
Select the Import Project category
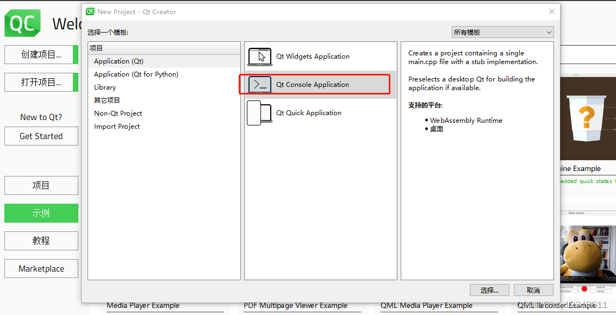point(116,126)
